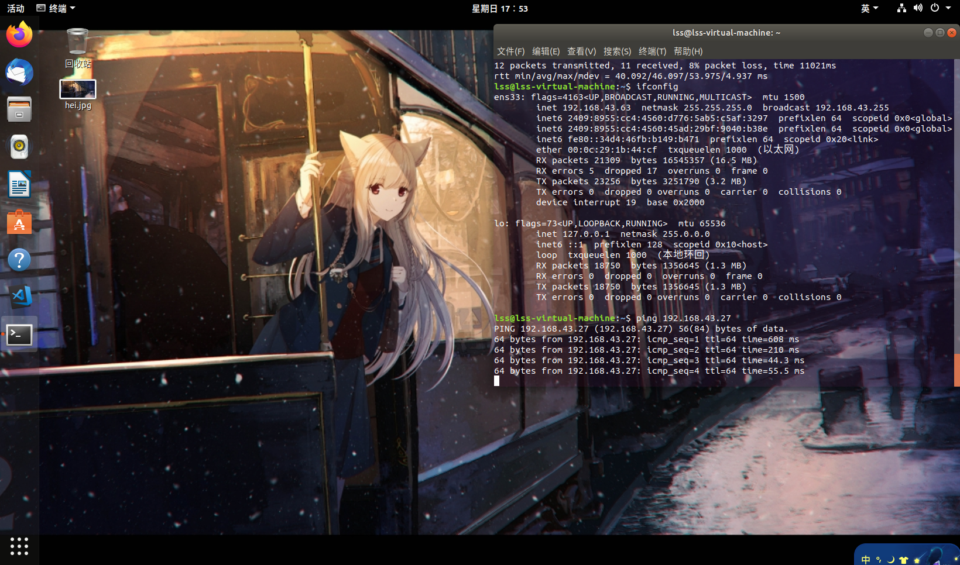Open the Files manager dock icon
The height and width of the screenshot is (565, 960).
[19, 109]
